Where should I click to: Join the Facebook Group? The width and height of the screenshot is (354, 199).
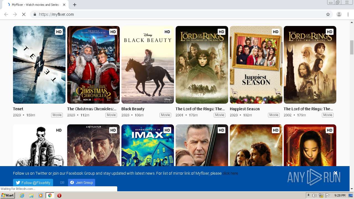82,183
